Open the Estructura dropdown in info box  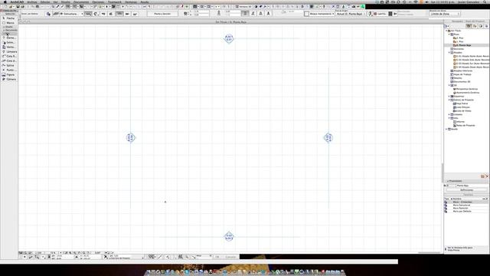(x=72, y=14)
